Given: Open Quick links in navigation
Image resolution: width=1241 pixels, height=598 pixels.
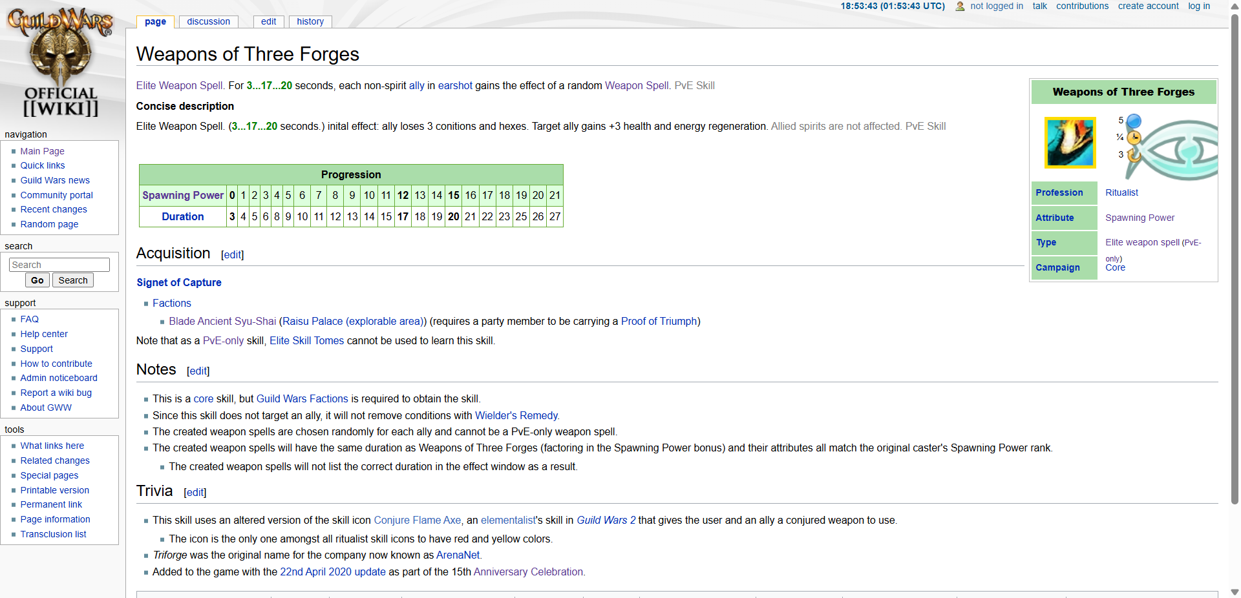Looking at the screenshot, I should [x=43, y=165].
